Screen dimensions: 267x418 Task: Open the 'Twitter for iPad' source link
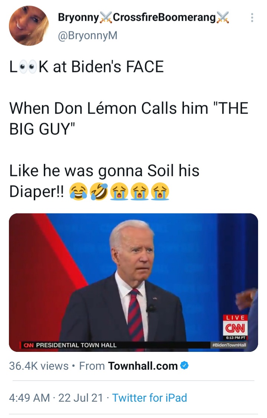coord(149,398)
